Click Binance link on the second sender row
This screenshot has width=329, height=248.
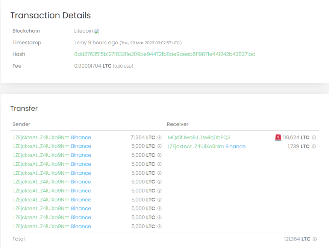click(81, 146)
